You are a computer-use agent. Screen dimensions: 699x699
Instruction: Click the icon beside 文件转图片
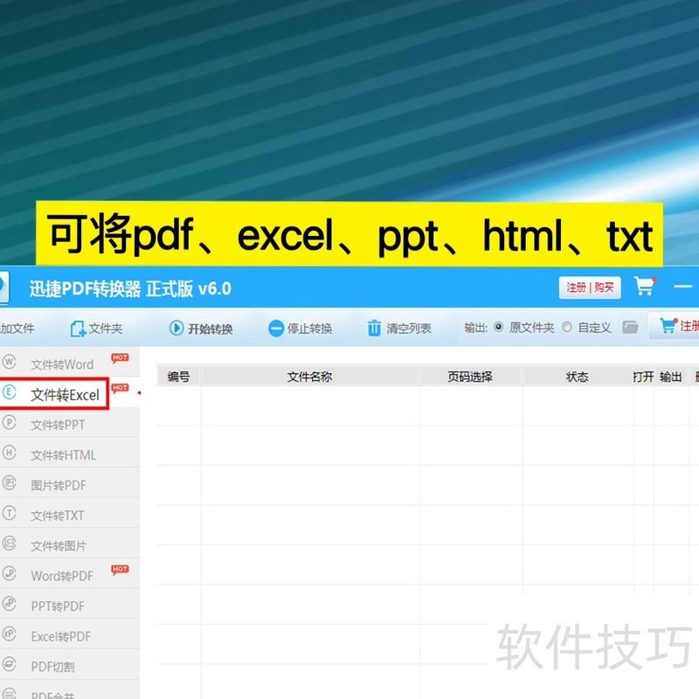point(10,543)
